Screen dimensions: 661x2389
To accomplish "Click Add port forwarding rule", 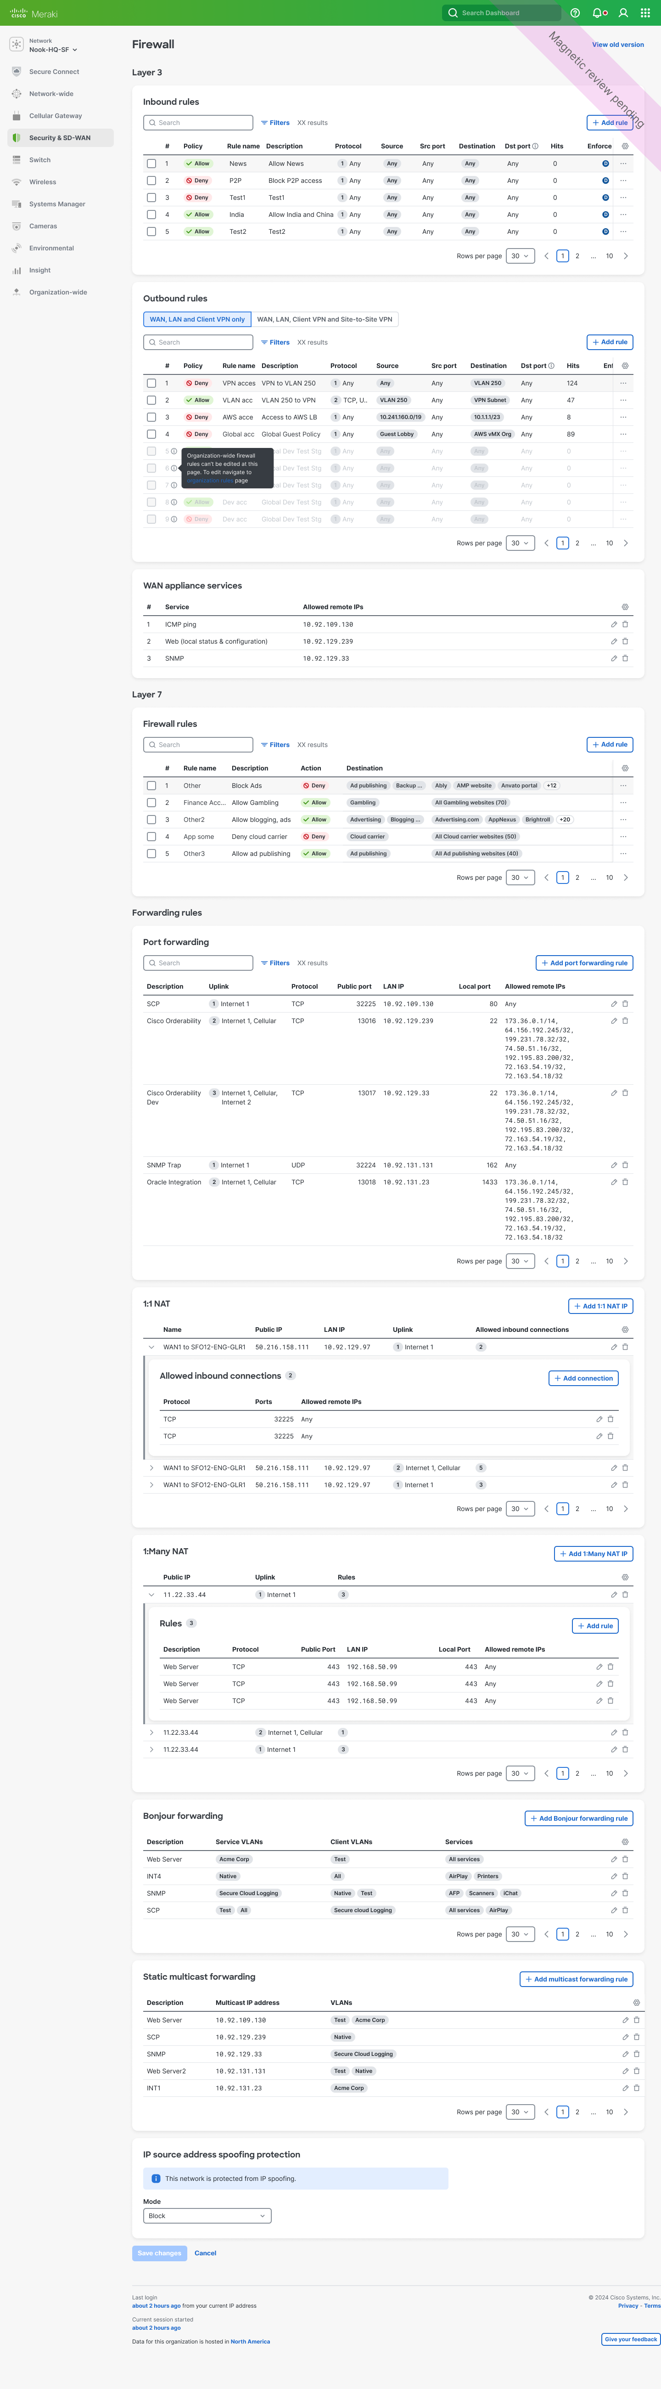I will pyautogui.click(x=584, y=963).
